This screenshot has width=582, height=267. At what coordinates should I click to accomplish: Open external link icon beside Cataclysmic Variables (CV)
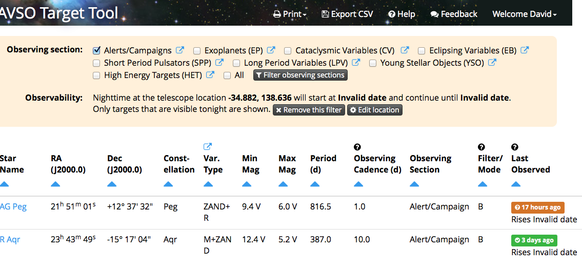[405, 50]
